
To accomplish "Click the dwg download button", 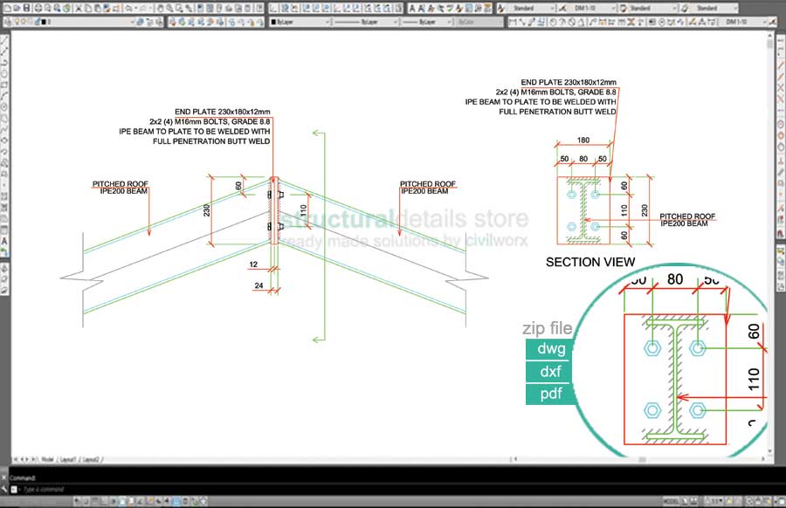I will 548,349.
